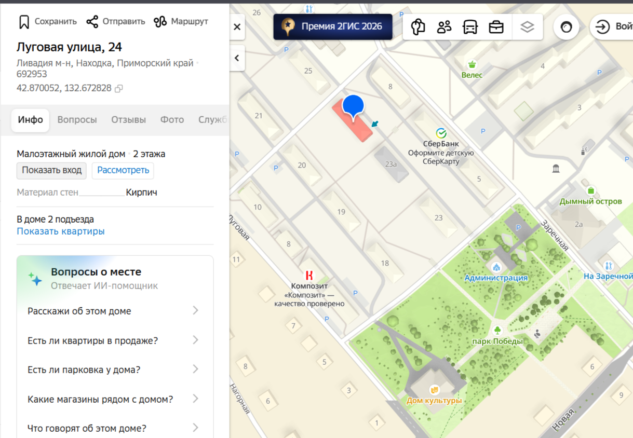Click the Отправить share icon
633x438 pixels.
(92, 21)
